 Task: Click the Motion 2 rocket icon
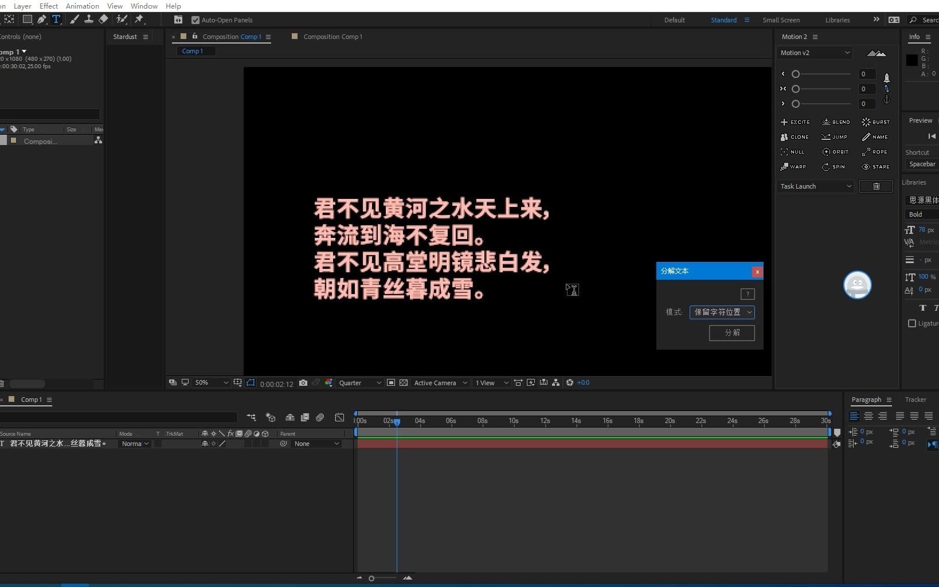click(x=887, y=77)
